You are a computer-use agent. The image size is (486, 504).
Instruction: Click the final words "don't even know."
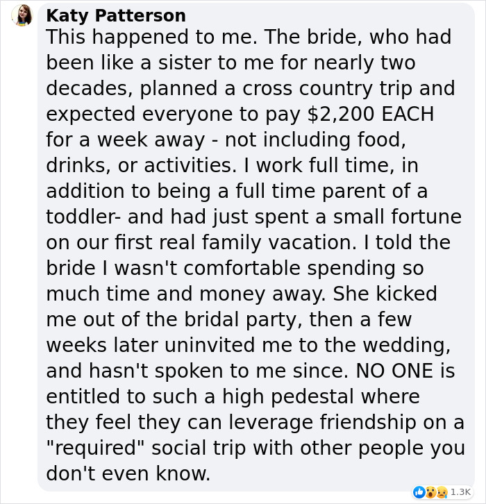click(128, 474)
